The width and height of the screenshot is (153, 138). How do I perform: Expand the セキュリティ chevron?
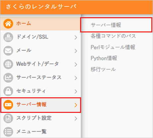click(76, 91)
